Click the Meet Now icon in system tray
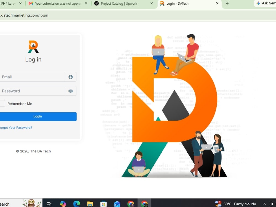276x207 pixels. 271,204
